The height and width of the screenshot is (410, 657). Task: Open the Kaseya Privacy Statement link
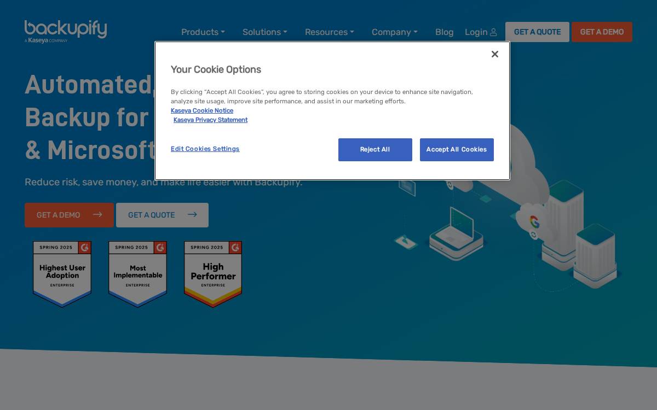click(x=210, y=120)
